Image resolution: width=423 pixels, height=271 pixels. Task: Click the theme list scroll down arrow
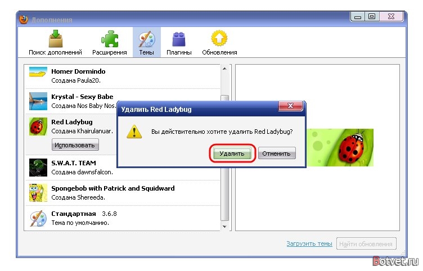pos(224,227)
